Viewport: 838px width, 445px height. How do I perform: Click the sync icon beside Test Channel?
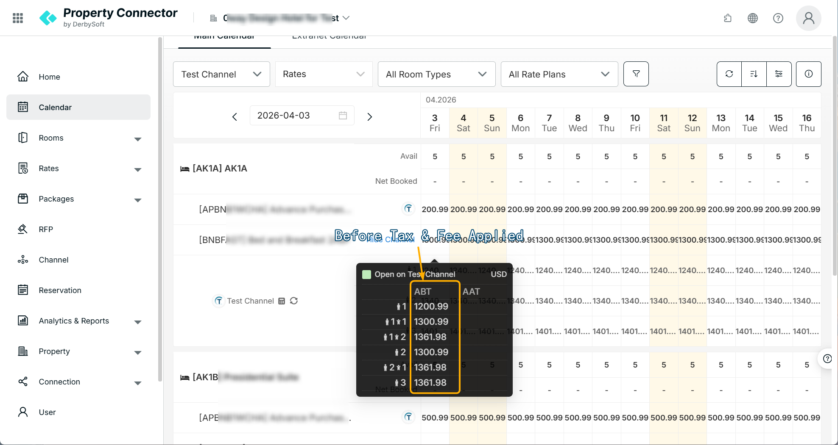[x=294, y=301]
